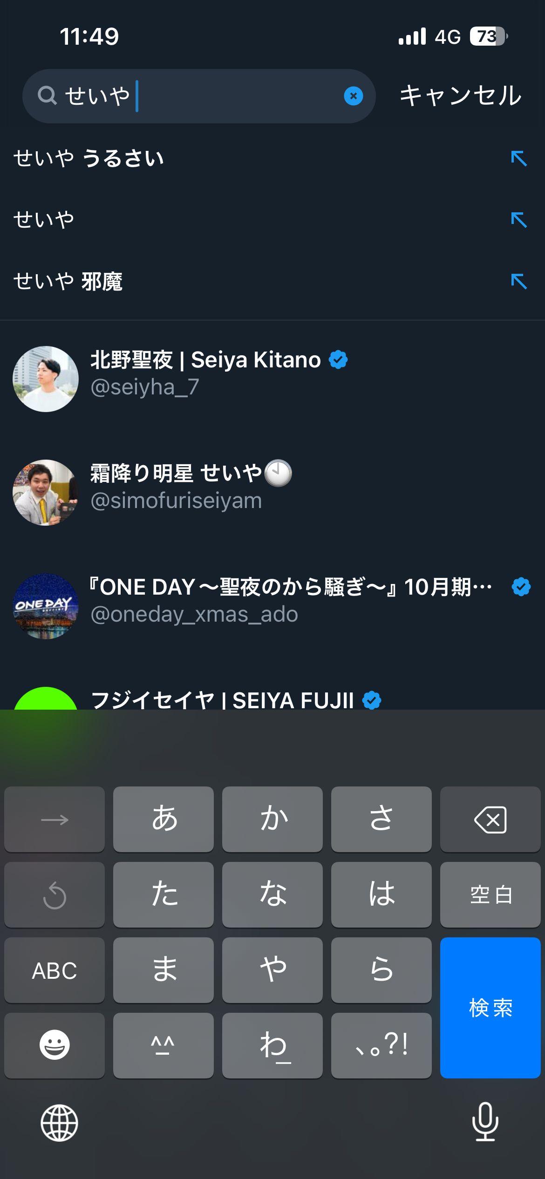Screen dimensions: 545x1179
Task: Tap the arrow icon beside 'せいや 邪魔'
Action: point(518,281)
